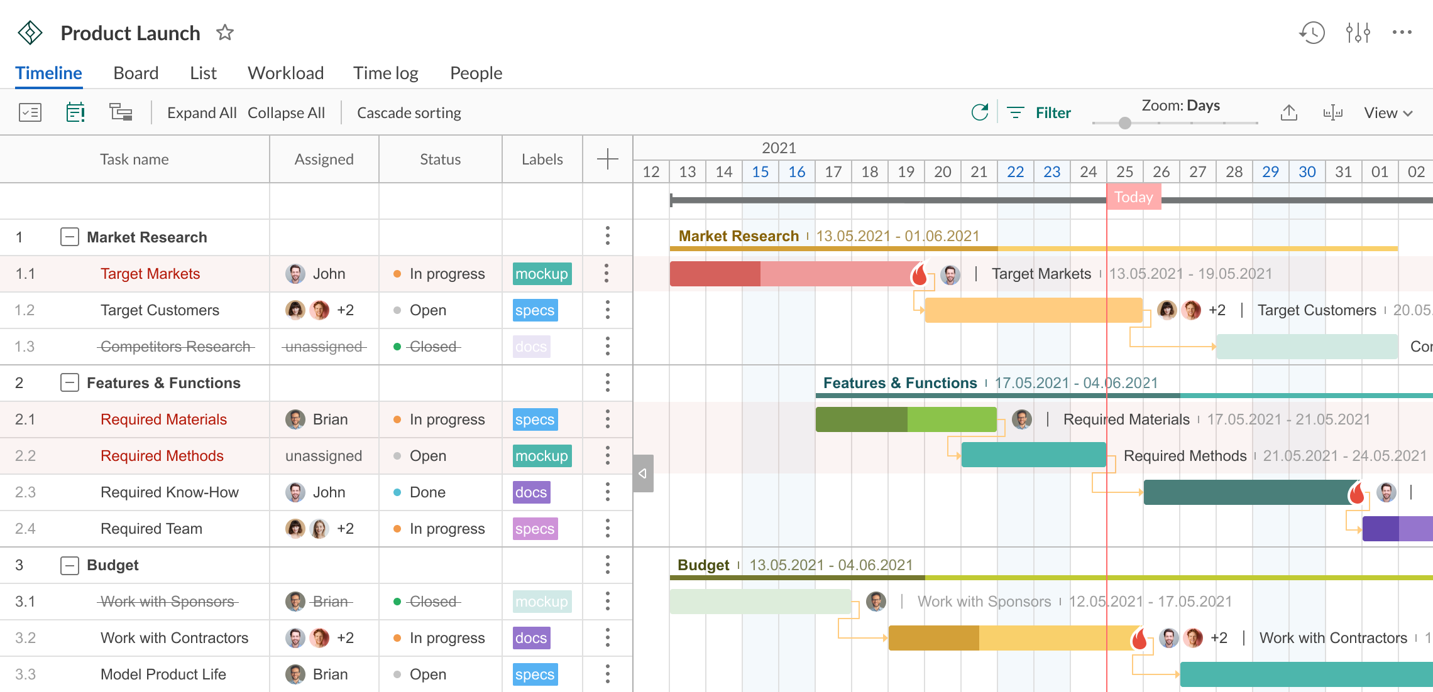Toggle cascade sorting option
The height and width of the screenshot is (692, 1433).
[x=409, y=112]
